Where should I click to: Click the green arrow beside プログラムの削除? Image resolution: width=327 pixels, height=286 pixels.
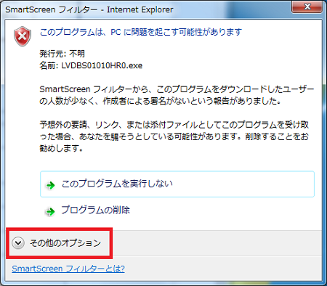click(x=50, y=211)
